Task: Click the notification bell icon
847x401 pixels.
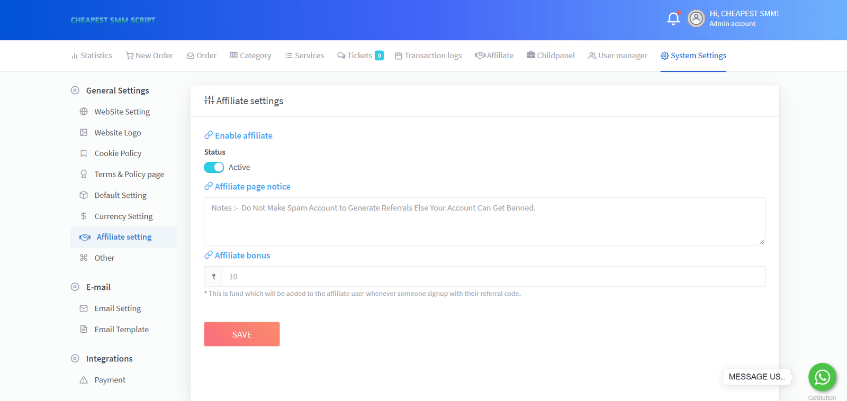Action: (673, 19)
